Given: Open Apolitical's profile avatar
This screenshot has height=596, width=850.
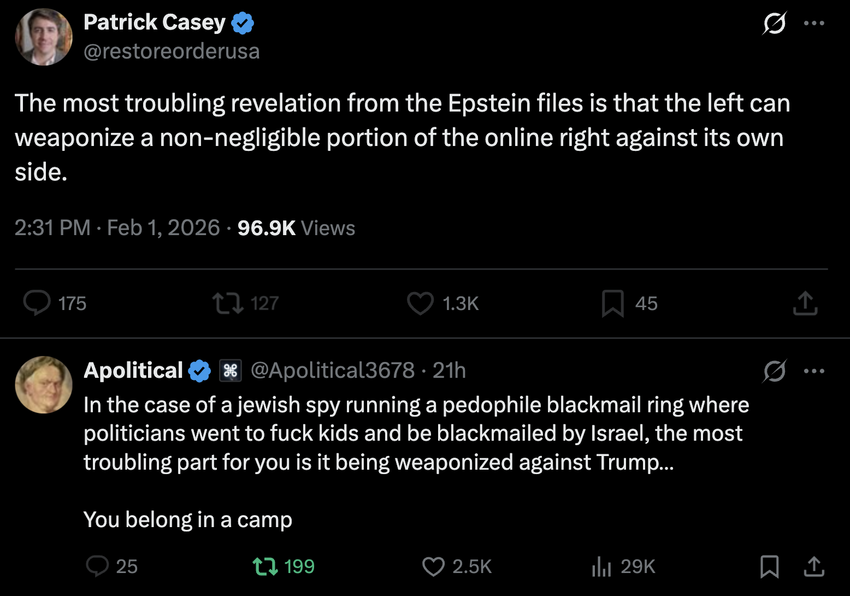Looking at the screenshot, I should (x=44, y=385).
